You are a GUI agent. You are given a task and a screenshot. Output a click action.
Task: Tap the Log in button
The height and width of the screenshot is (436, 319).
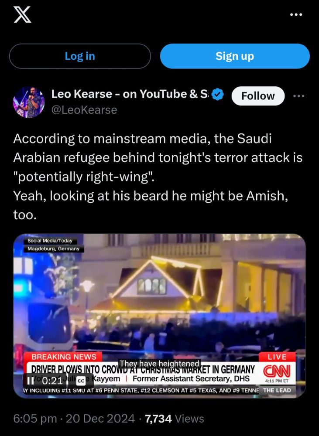click(80, 56)
